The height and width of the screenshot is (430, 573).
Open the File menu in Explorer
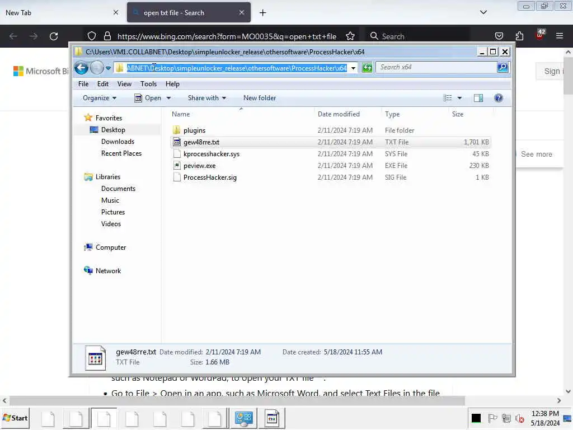coord(83,84)
